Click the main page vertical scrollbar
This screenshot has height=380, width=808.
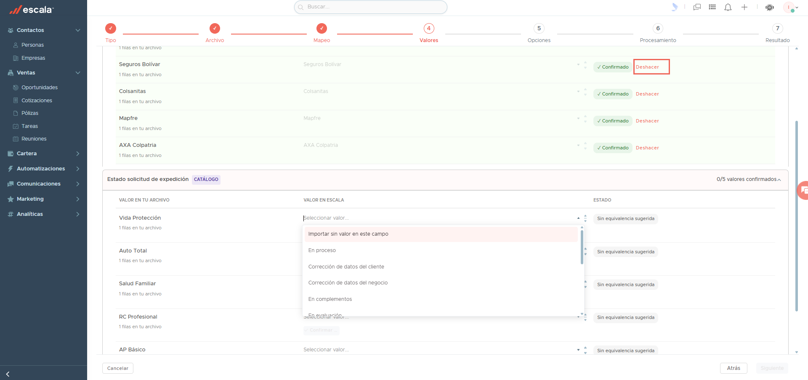797,216
